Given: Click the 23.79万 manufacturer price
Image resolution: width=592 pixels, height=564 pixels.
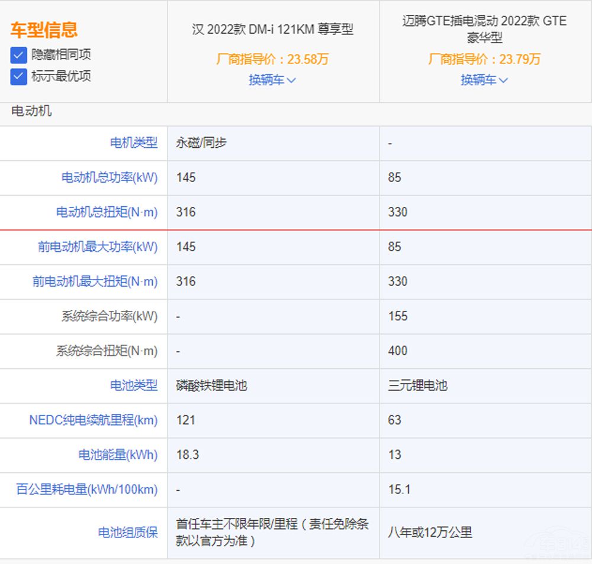Looking at the screenshot, I should 484,59.
